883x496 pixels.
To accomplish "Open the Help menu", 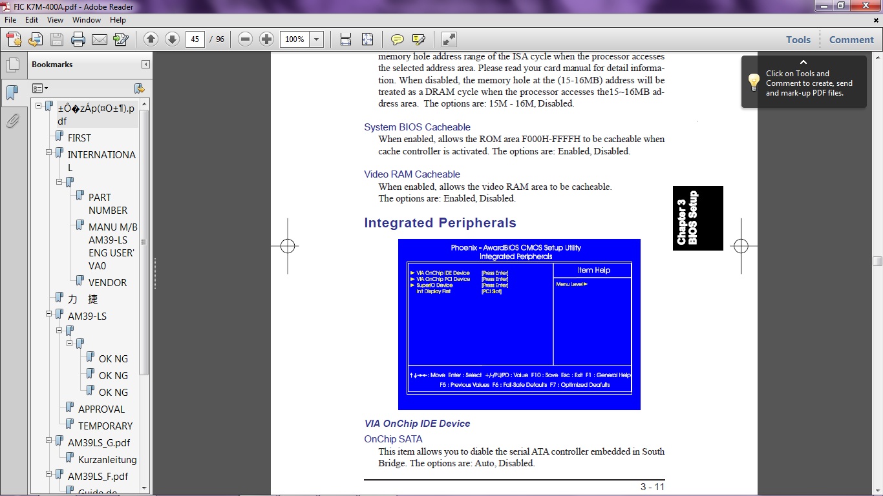I will pyautogui.click(x=118, y=20).
